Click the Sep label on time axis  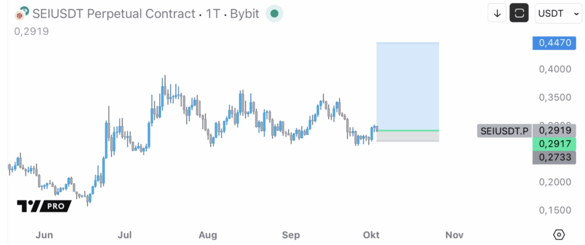coord(291,235)
